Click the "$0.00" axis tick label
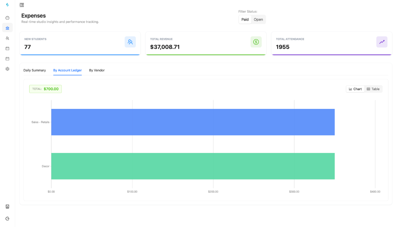The height and width of the screenshot is (227, 397). click(x=51, y=192)
